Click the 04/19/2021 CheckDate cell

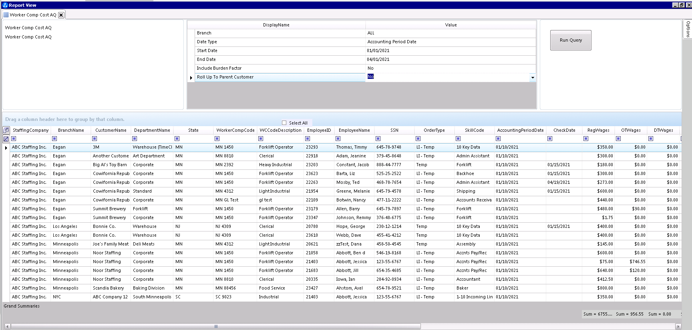point(564,183)
